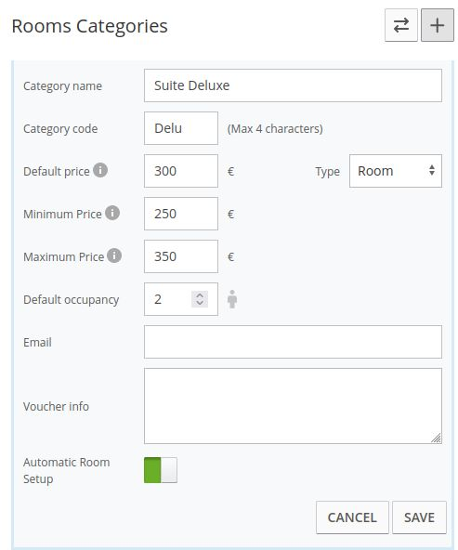Increase Default occupancy with up arrow

point(200,295)
